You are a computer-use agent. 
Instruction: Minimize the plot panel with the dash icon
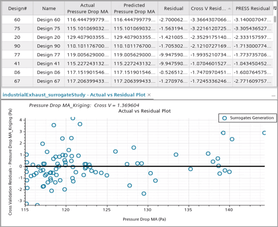(x=274, y=96)
